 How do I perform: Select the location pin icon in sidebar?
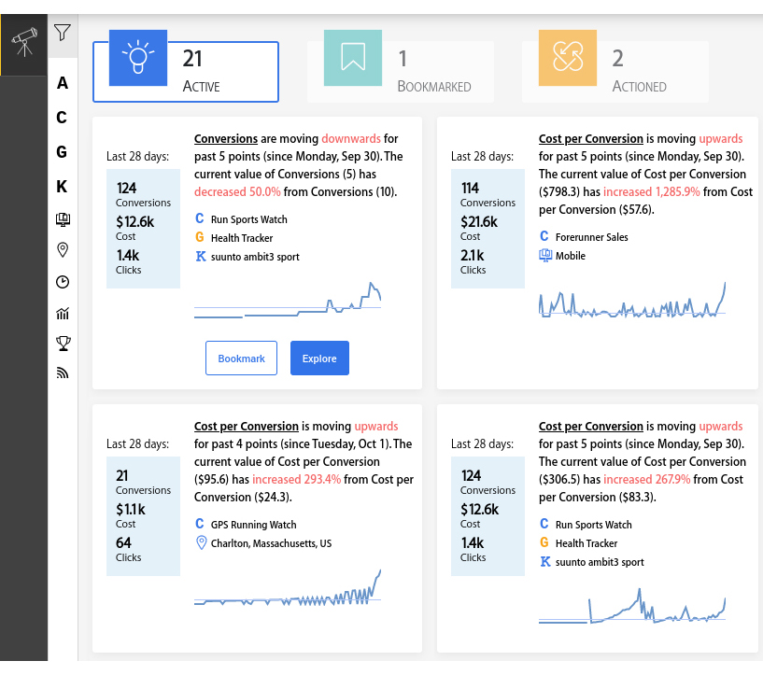[63, 250]
